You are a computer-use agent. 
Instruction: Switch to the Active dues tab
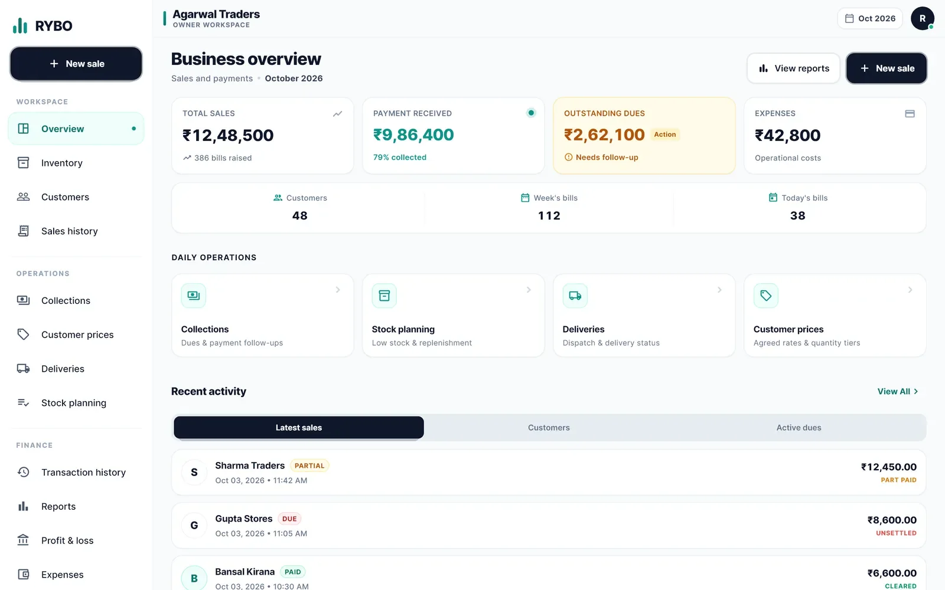pos(799,428)
